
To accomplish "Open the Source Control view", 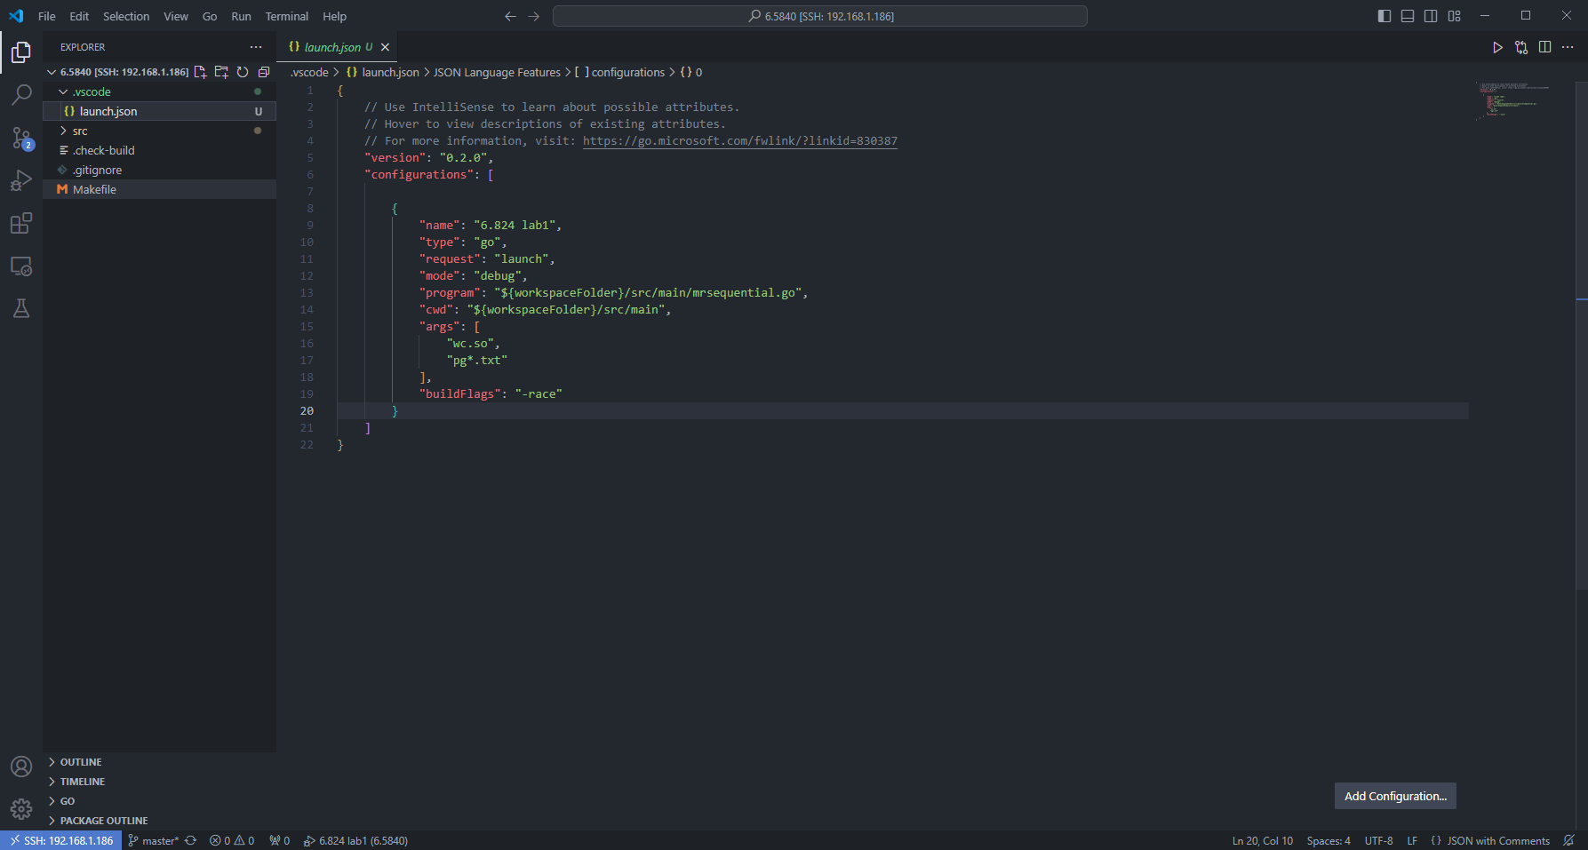I will click(x=21, y=138).
